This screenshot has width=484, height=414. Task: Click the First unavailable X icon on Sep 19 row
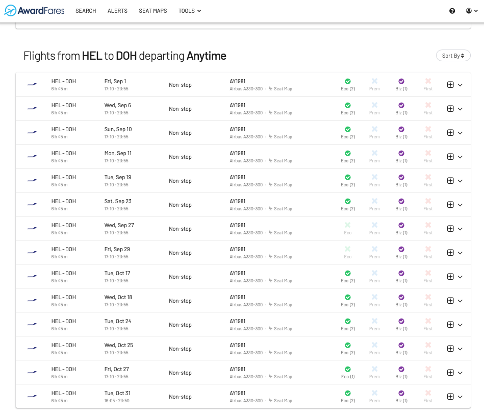point(428,178)
